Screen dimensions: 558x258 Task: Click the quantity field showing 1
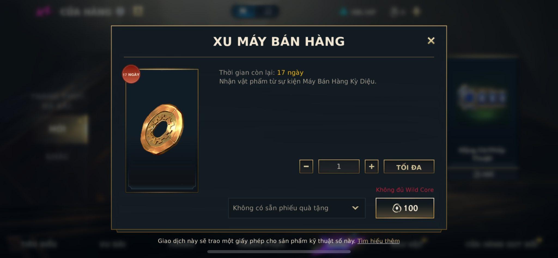pos(339,166)
